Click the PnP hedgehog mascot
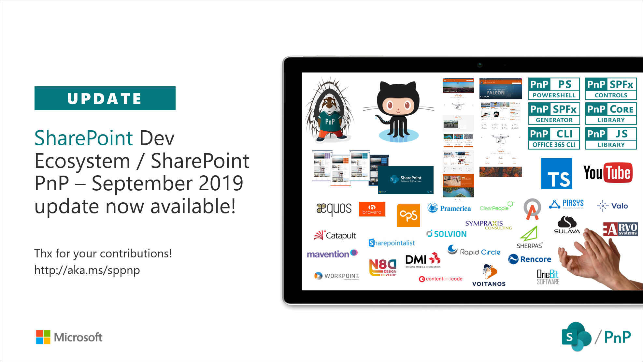This screenshot has width=643, height=362. pyautogui.click(x=329, y=110)
